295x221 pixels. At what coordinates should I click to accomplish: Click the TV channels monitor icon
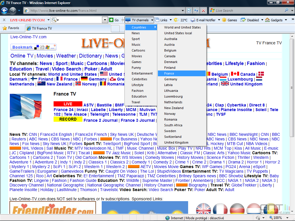point(128,20)
